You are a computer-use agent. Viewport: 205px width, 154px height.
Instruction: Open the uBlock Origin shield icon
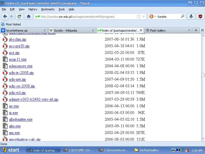click(200, 16)
